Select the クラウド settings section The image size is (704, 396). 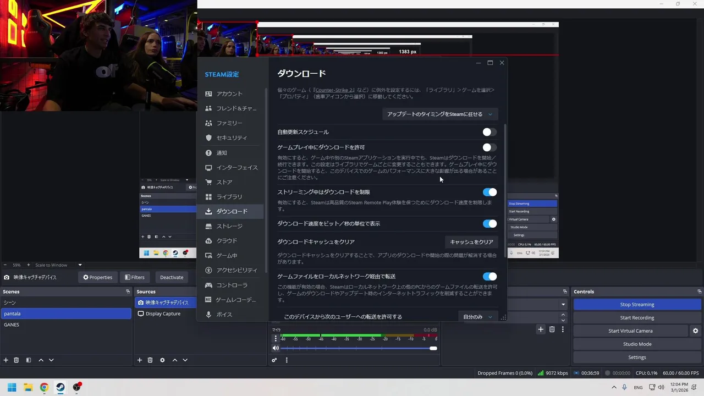[x=230, y=241]
